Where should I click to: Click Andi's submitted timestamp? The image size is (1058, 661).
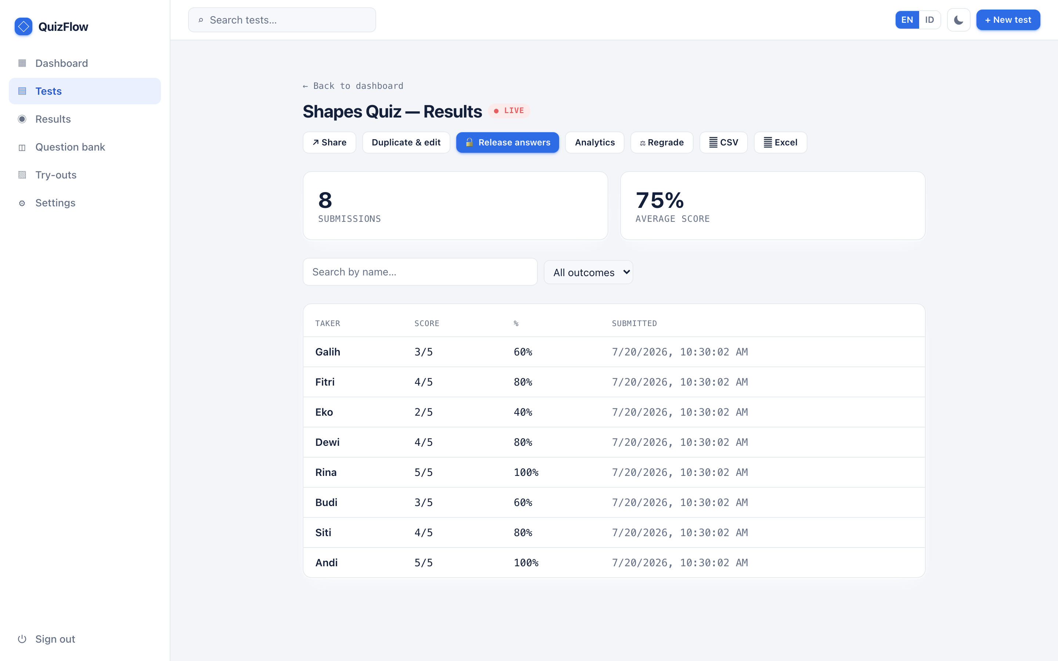pyautogui.click(x=679, y=563)
